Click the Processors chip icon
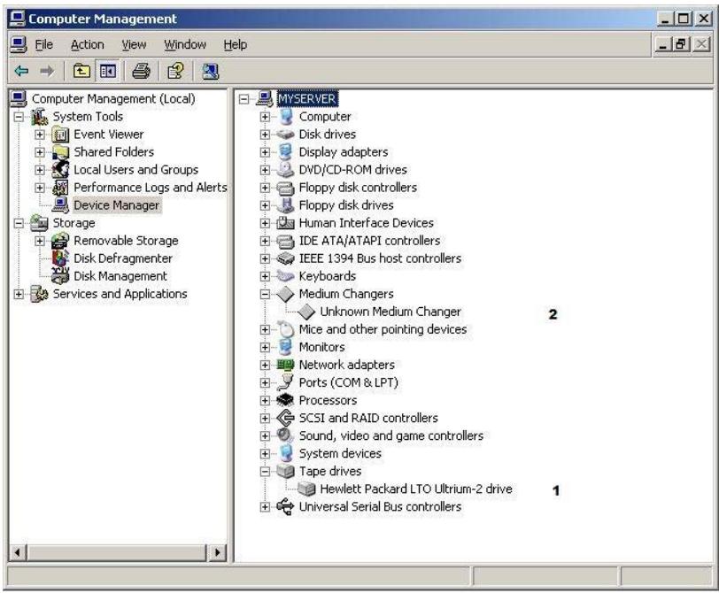Viewport: 719px width, 593px height. click(x=285, y=400)
